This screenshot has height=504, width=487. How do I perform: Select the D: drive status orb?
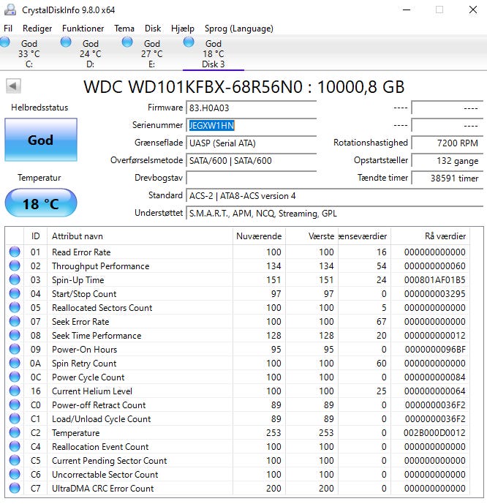click(67, 43)
